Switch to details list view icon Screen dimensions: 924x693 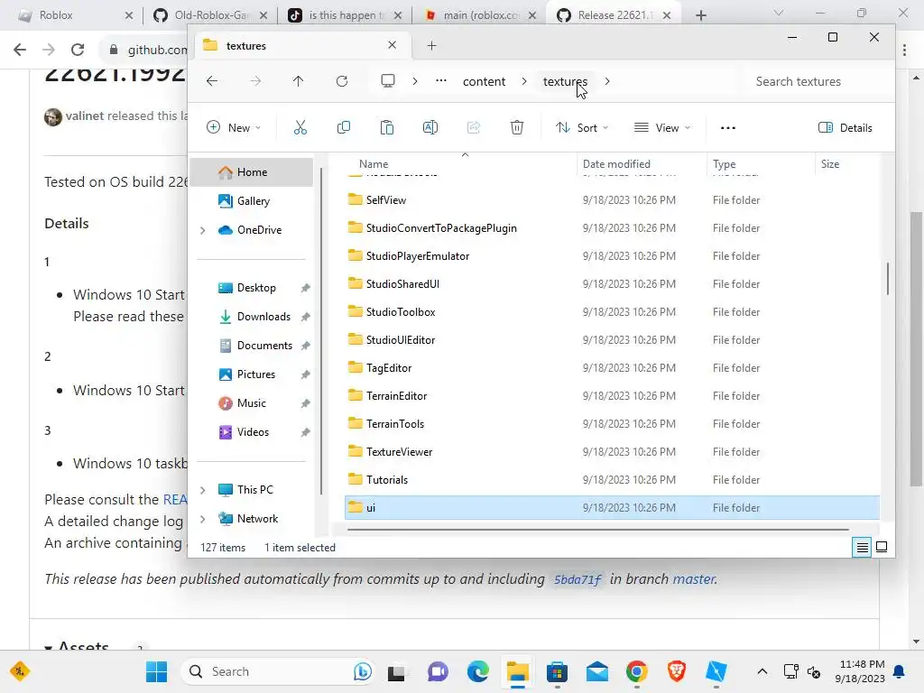click(862, 548)
